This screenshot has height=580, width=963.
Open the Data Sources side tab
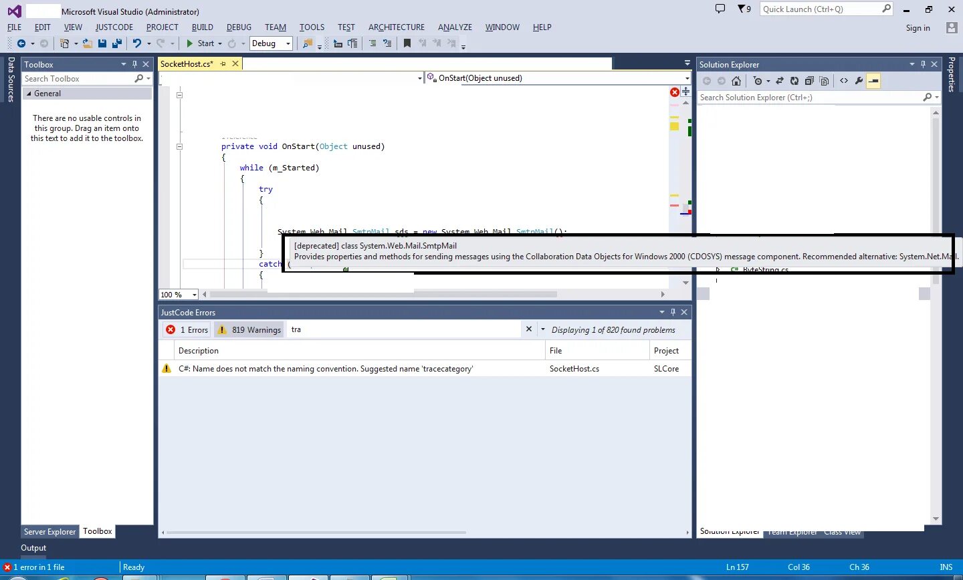tap(11, 80)
